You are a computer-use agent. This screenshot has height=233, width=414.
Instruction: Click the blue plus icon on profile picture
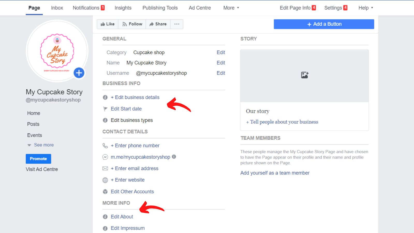point(79,73)
